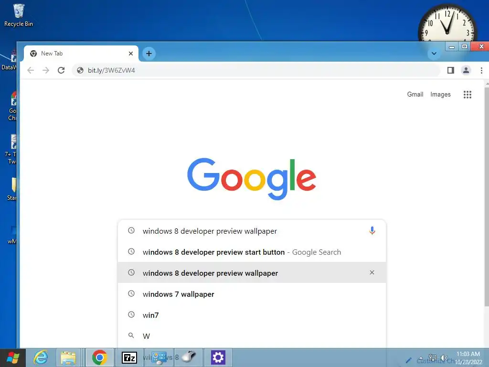Click the globe site info icon

point(80,70)
